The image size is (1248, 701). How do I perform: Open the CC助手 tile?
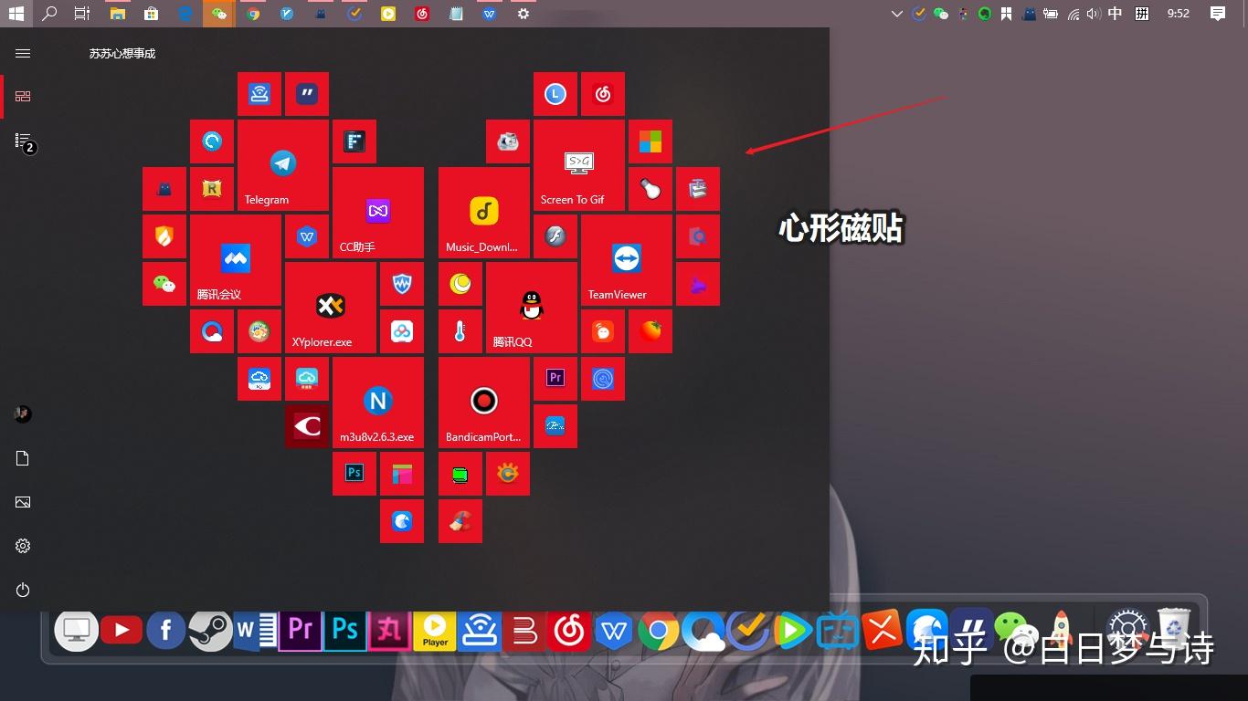tap(378, 213)
